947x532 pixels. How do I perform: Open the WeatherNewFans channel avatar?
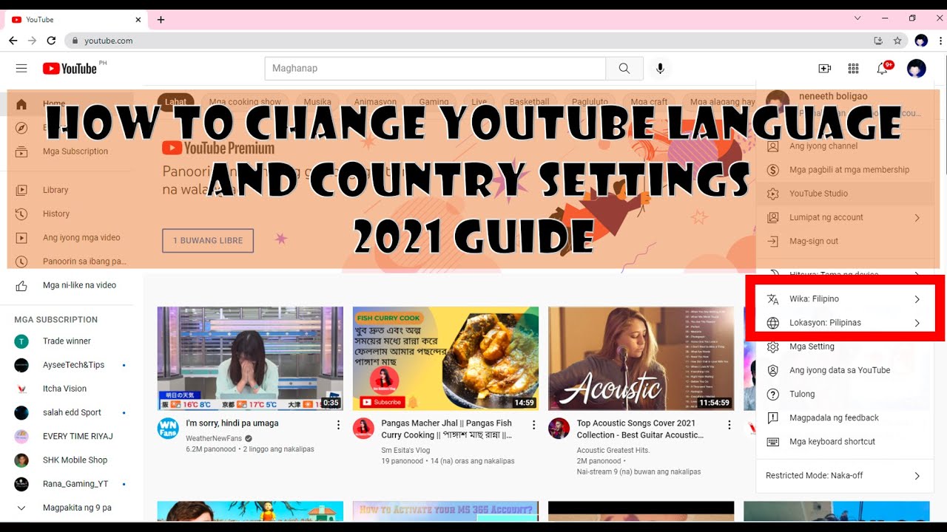pos(168,429)
